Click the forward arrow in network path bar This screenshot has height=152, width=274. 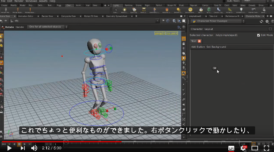pos(6,21)
